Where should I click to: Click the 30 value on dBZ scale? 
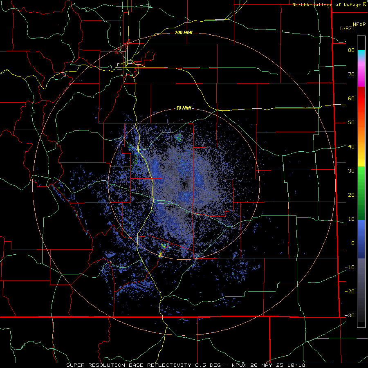click(351, 171)
